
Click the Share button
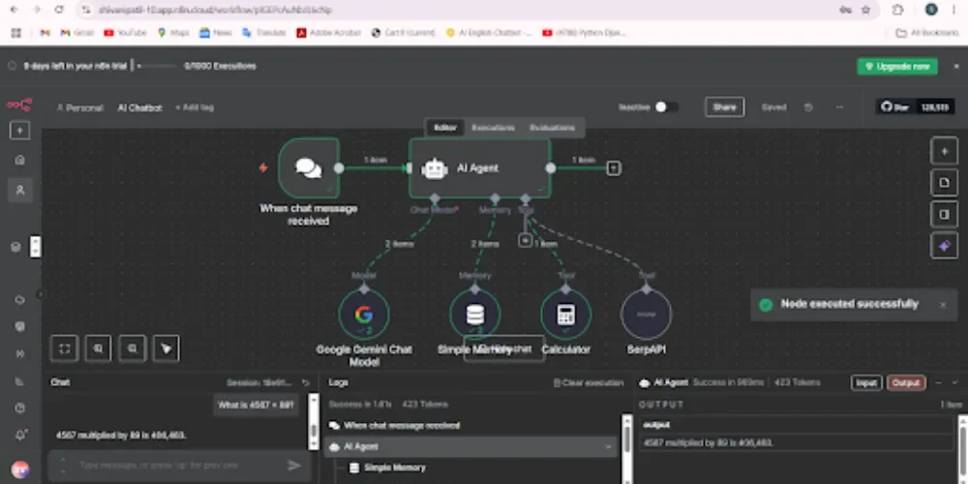(x=724, y=107)
